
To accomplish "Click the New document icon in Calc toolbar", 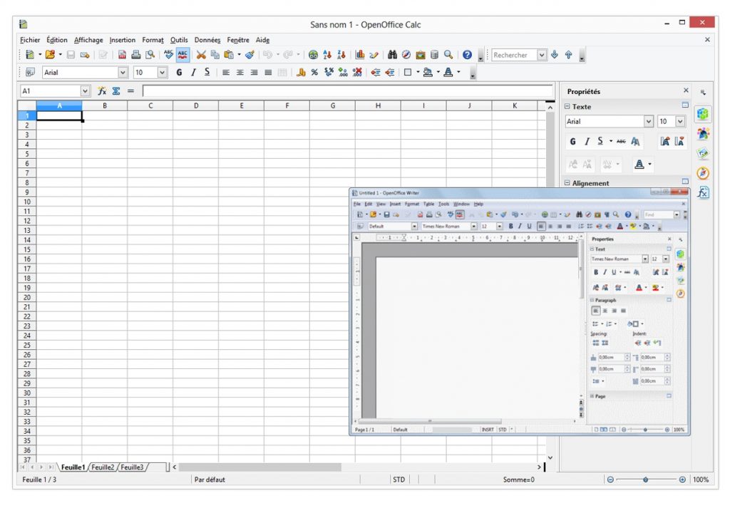I will [x=30, y=55].
